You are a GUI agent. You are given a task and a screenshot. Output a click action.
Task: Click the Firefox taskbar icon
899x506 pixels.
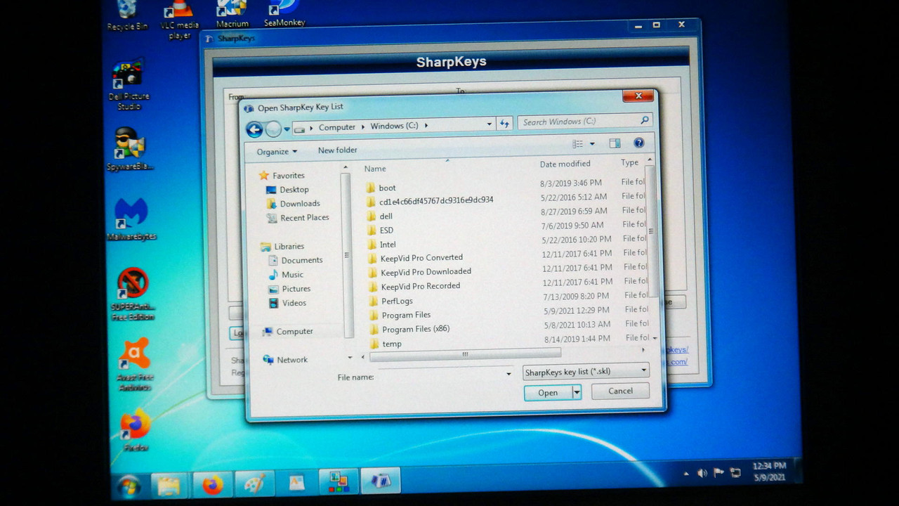pos(211,485)
